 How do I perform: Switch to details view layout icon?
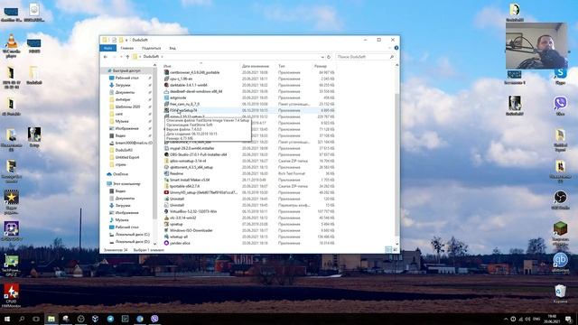point(388,250)
